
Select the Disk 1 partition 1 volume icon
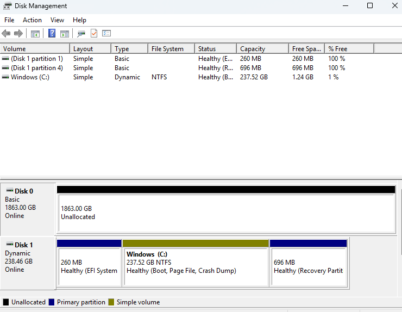click(5, 59)
